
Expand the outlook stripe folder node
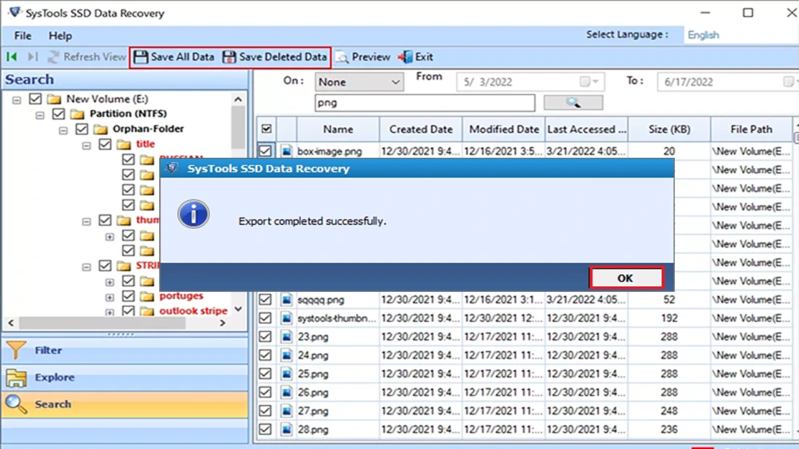coord(109,312)
